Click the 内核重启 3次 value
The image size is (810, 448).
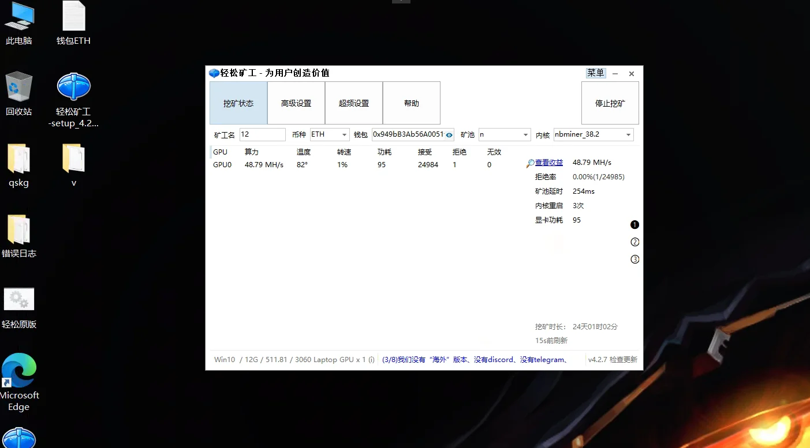[x=578, y=206]
